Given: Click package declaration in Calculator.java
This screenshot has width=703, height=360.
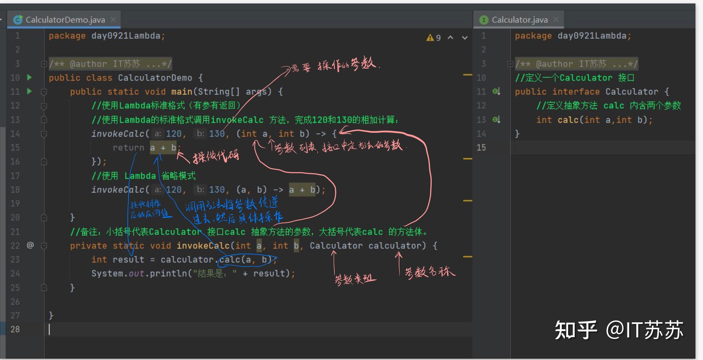Looking at the screenshot, I should click(573, 36).
